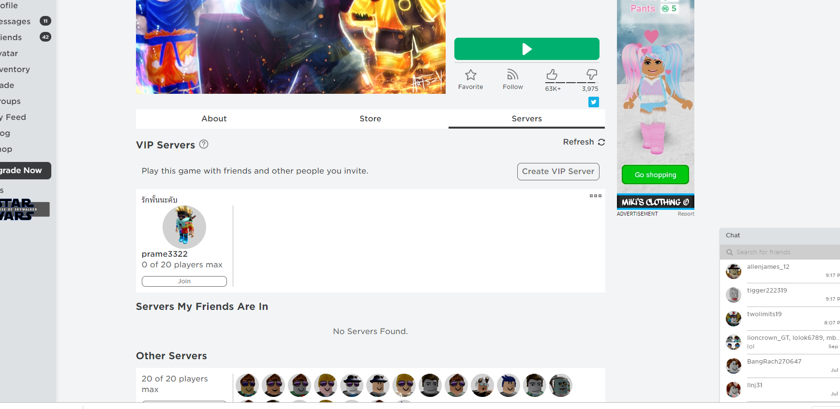Click the green Play game button
The height and width of the screenshot is (409, 840).
[526, 49]
